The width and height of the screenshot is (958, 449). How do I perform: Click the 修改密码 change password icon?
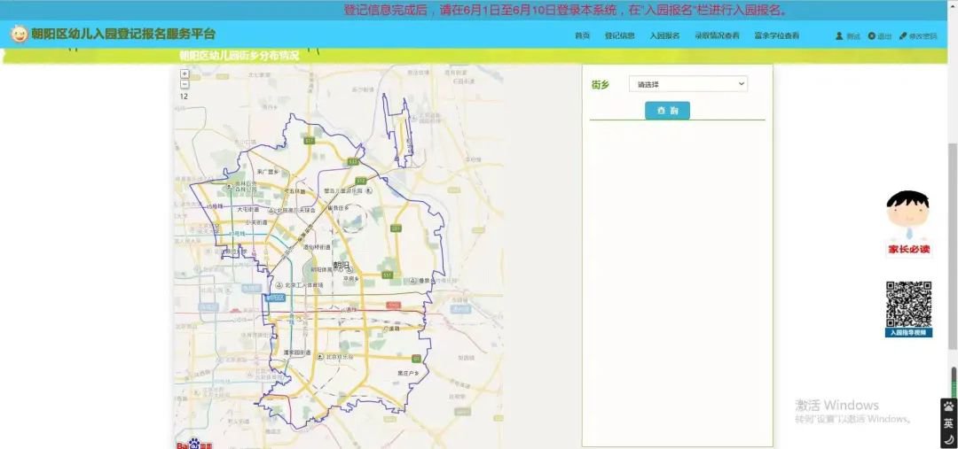(903, 36)
